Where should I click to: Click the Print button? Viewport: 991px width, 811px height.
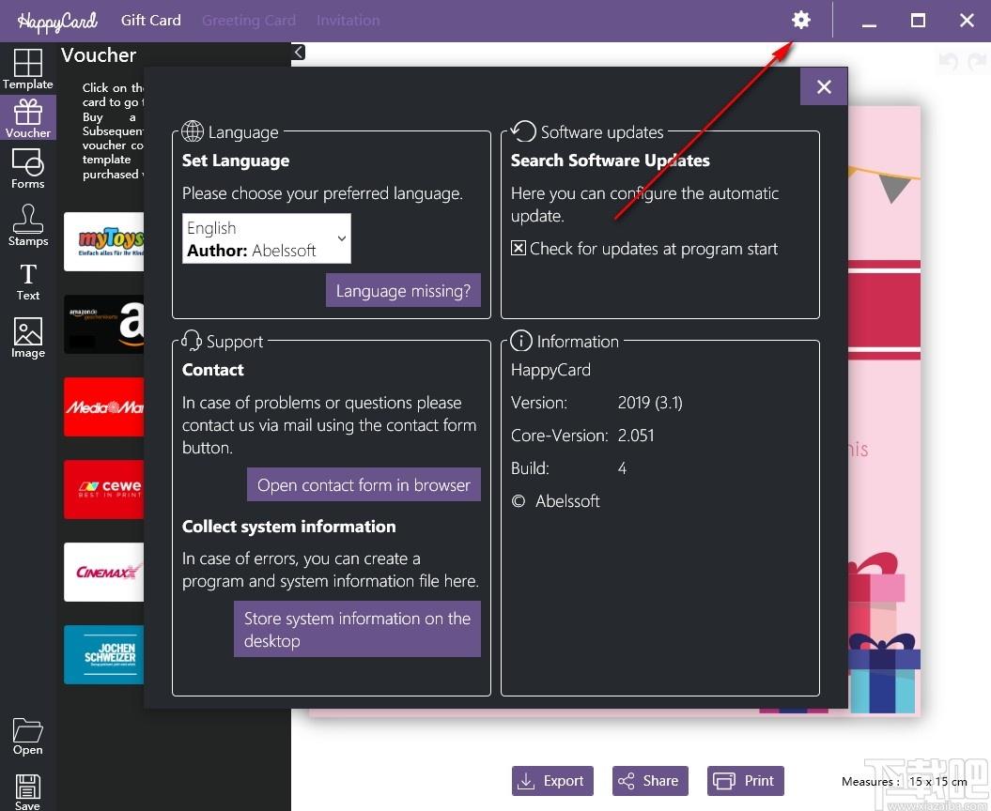(745, 781)
